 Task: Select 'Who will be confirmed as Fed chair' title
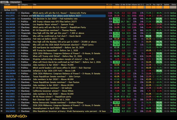[x=57, y=36]
